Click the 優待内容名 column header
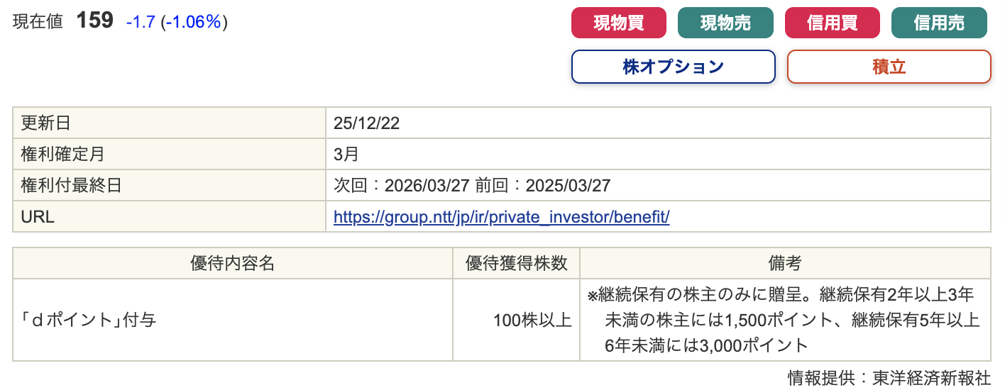This screenshot has height=390, width=1005. [x=232, y=263]
